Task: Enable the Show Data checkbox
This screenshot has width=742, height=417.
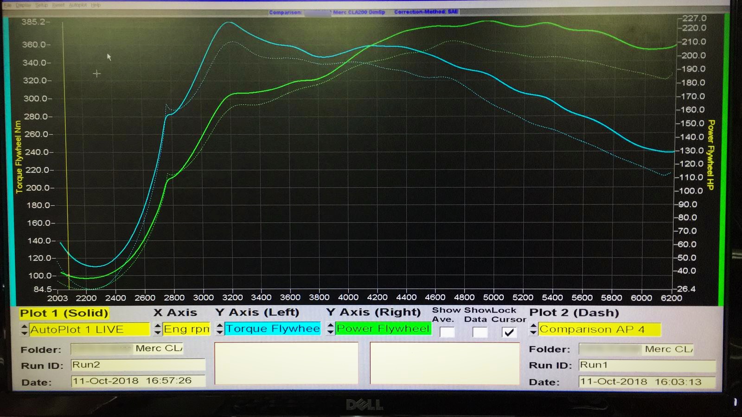Action: pos(480,332)
